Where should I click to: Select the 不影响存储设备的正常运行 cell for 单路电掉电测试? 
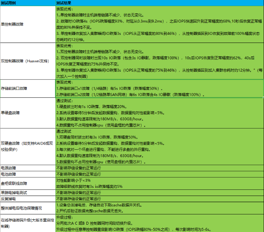pyautogui.click(x=159, y=193)
